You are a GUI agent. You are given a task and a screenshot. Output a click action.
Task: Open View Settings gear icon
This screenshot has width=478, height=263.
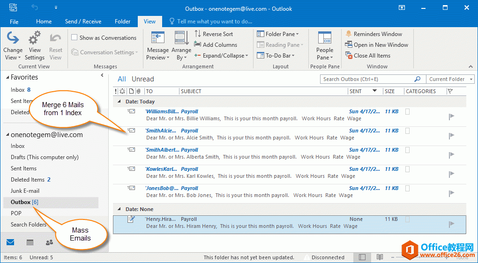35,37
